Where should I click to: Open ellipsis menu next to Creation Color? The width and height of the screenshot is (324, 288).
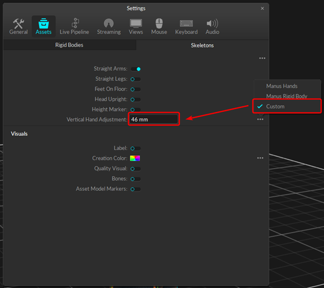pyautogui.click(x=260, y=159)
